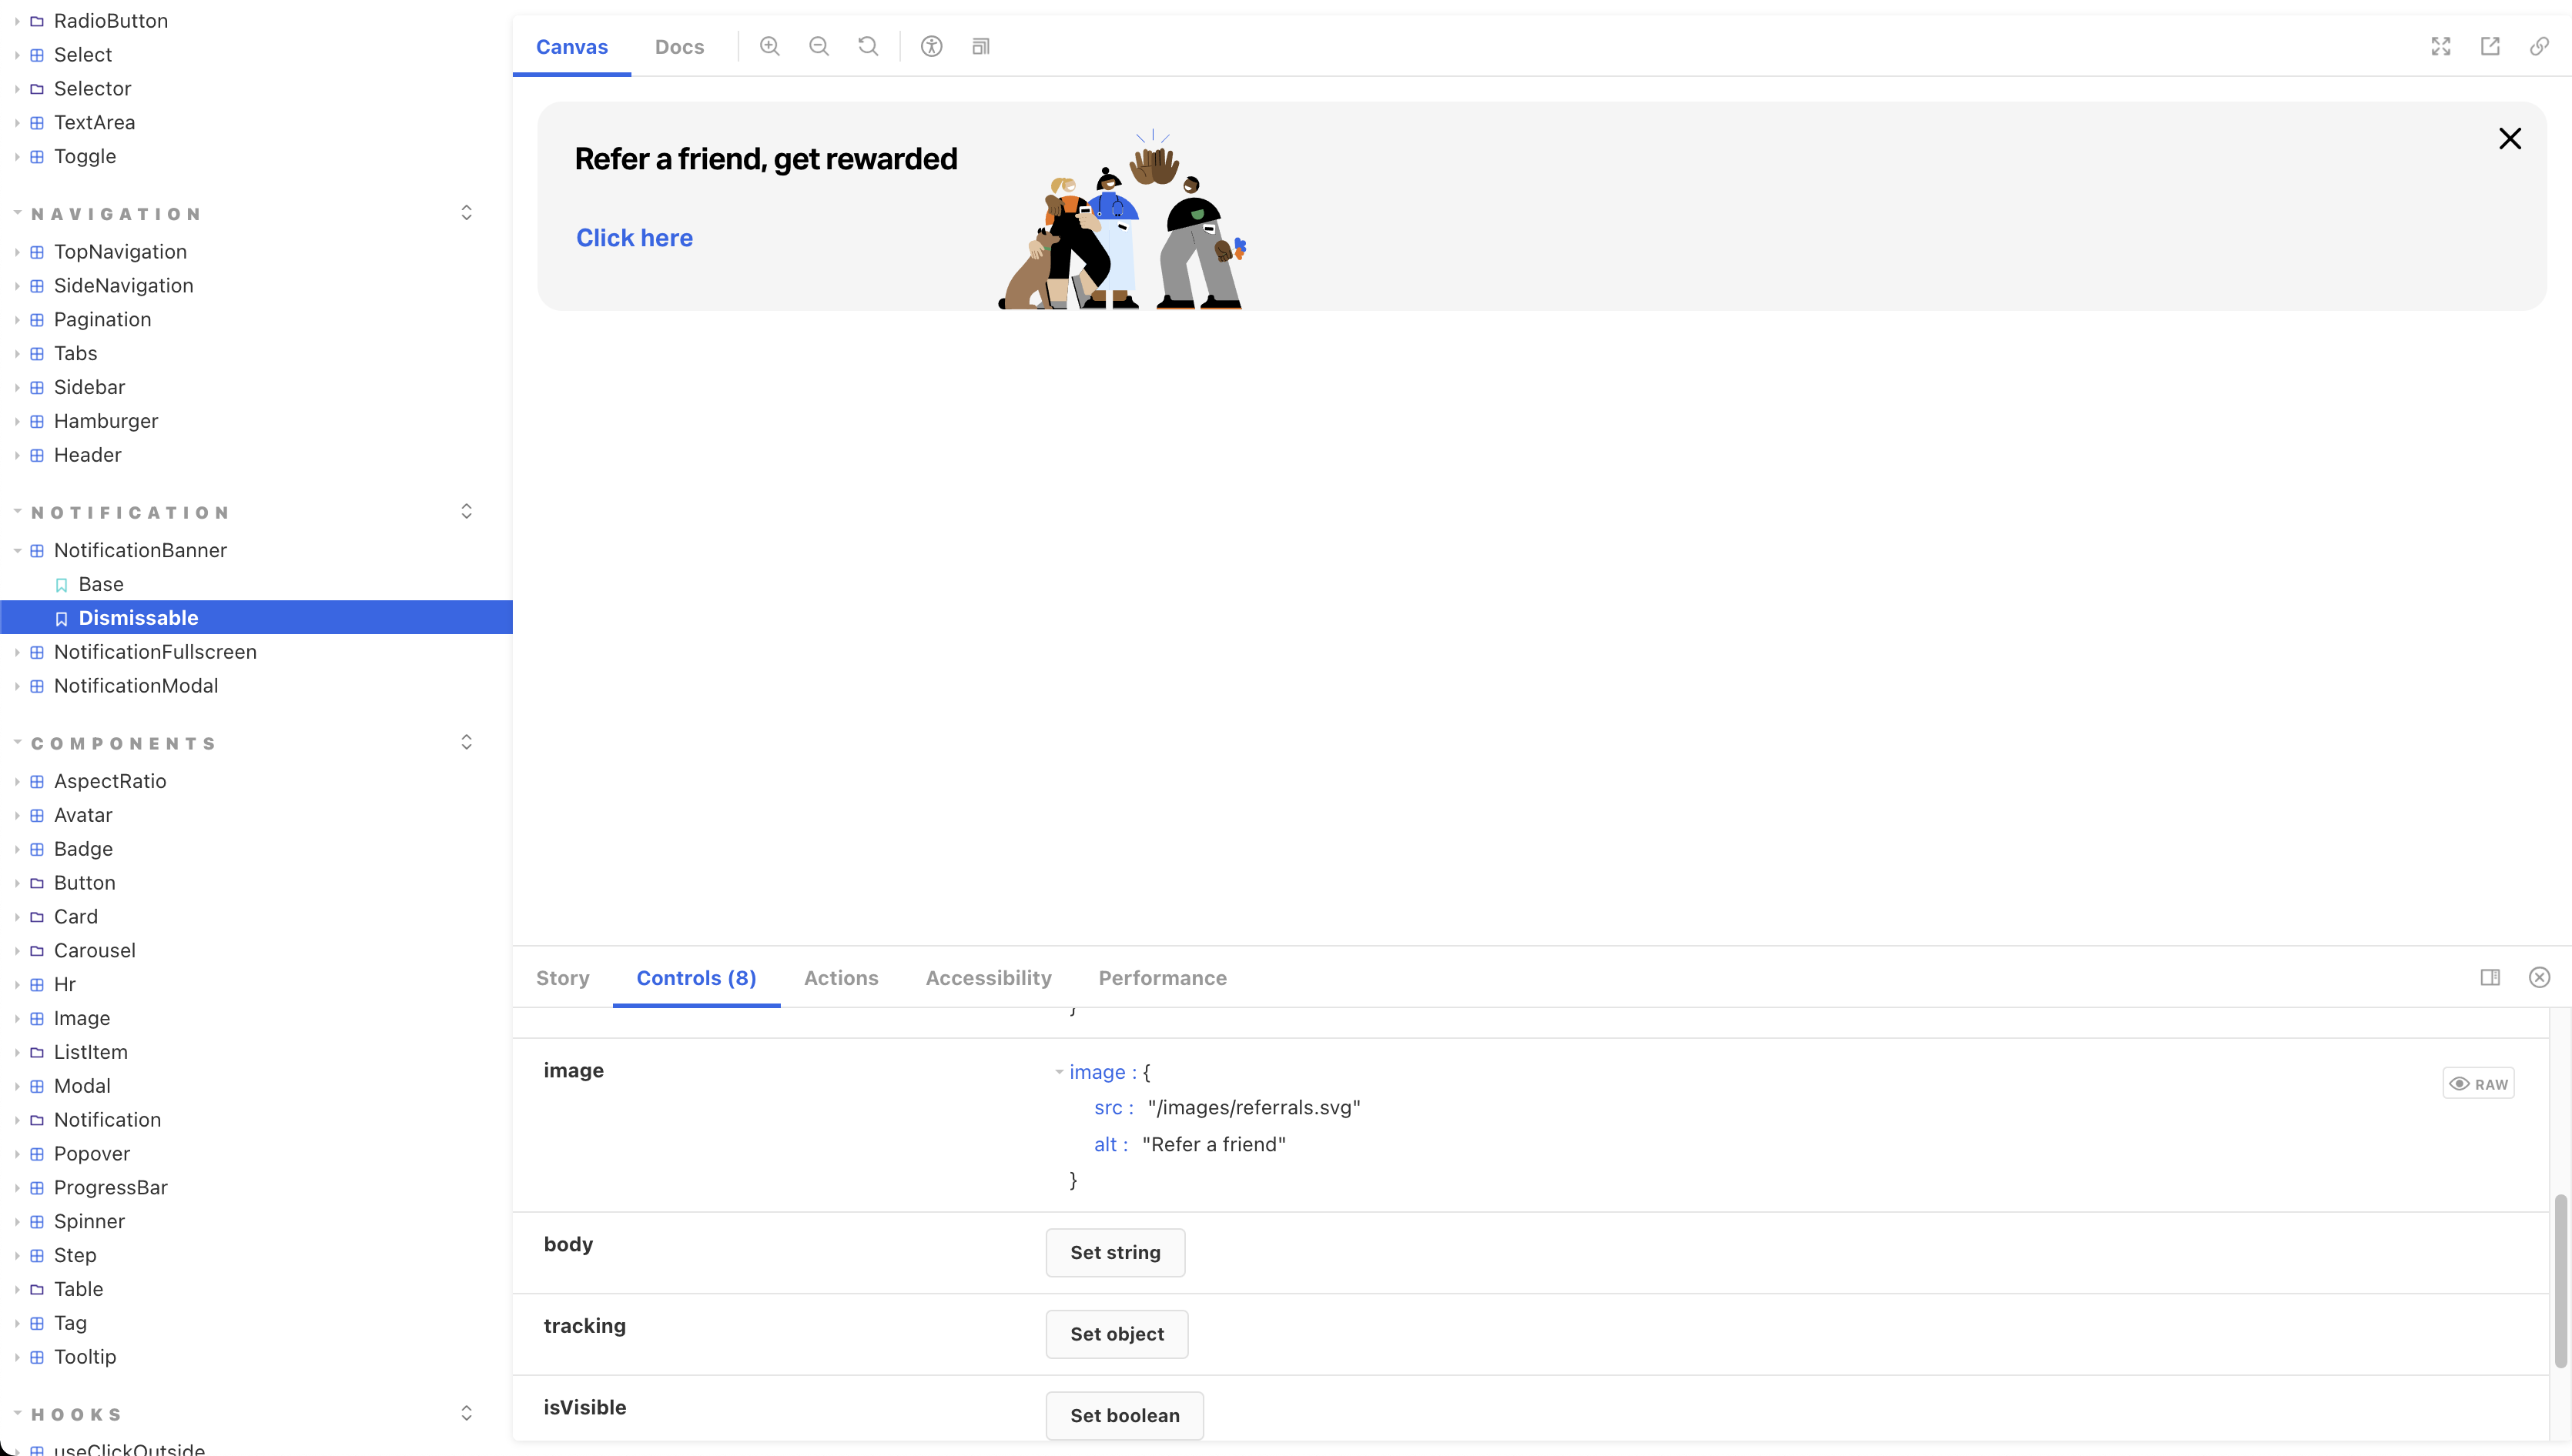This screenshot has height=1456, width=2572.
Task: Change the preview story size
Action: (980, 46)
